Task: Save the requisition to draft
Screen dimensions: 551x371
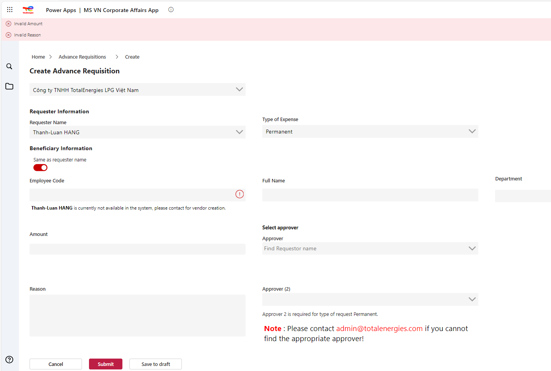Action: point(155,364)
